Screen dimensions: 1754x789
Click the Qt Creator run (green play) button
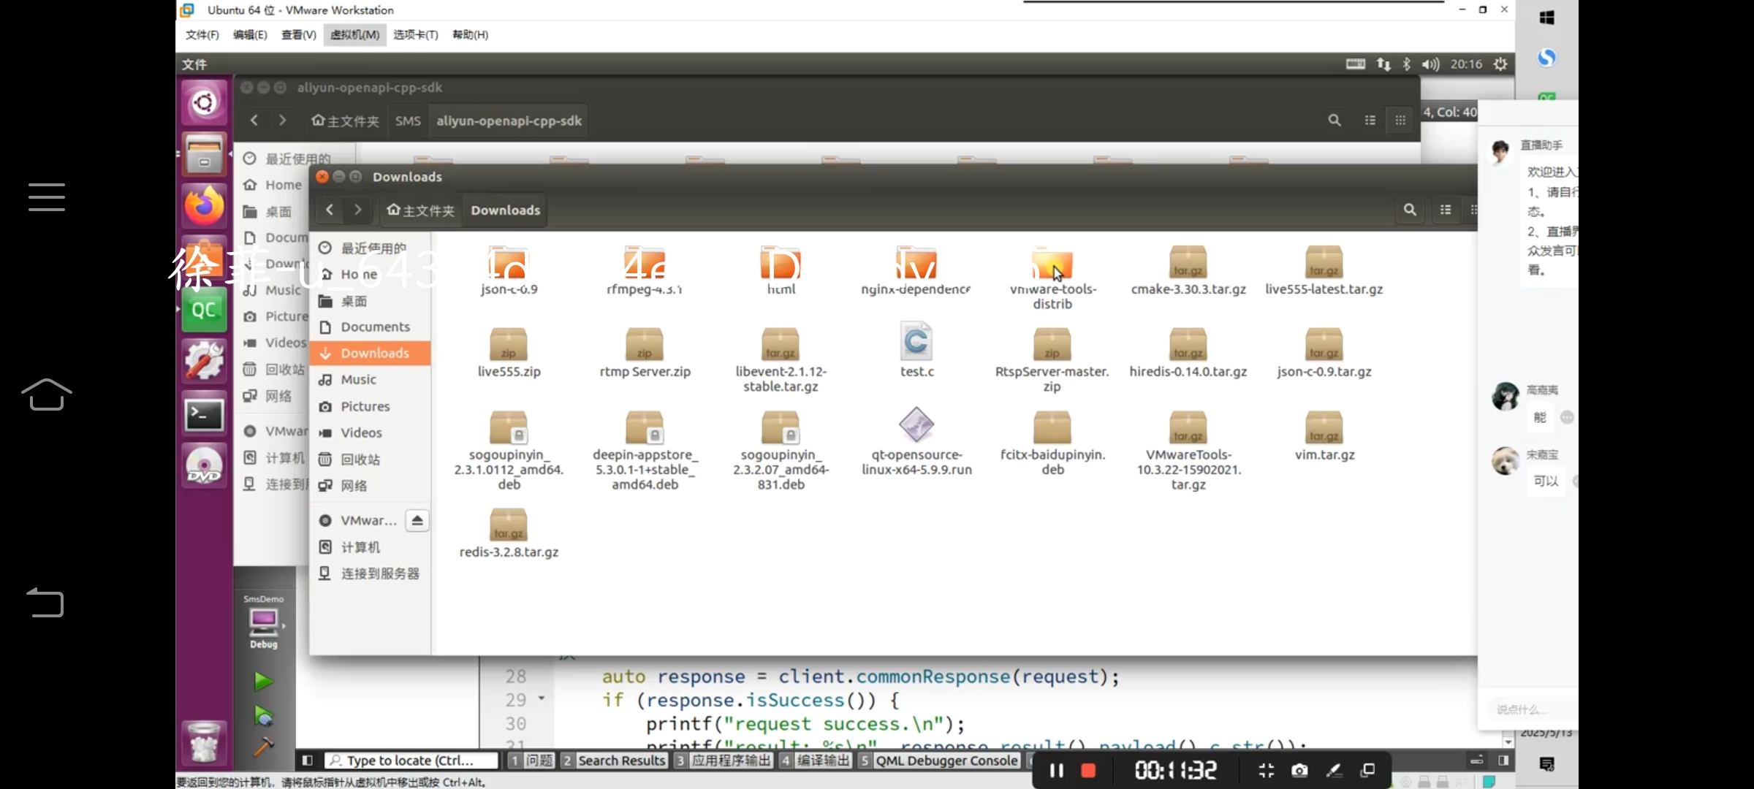tap(263, 682)
